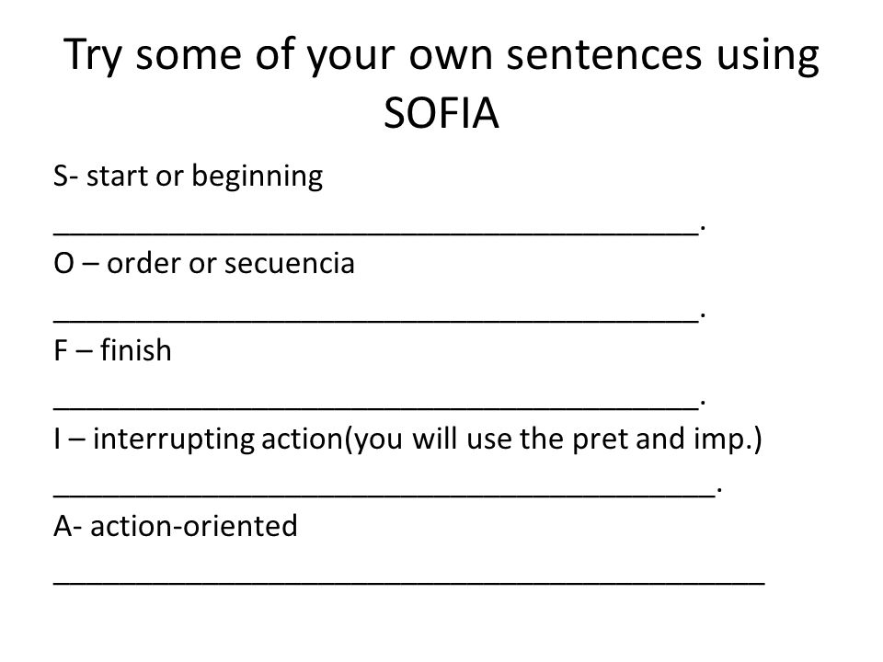This screenshot has height=662, width=883.
Task: Select the 'S- start or beginning' line
Action: coord(188,177)
